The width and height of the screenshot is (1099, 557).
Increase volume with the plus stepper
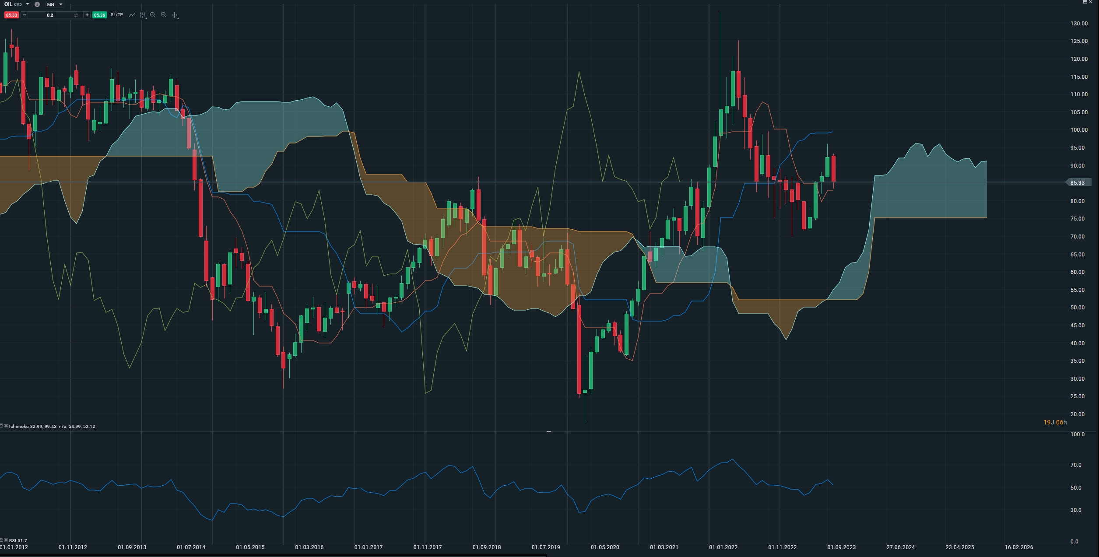[87, 15]
